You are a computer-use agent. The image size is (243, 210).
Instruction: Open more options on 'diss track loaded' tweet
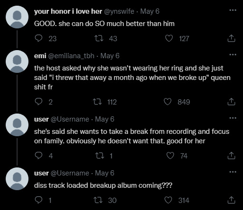pyautogui.click(x=233, y=172)
